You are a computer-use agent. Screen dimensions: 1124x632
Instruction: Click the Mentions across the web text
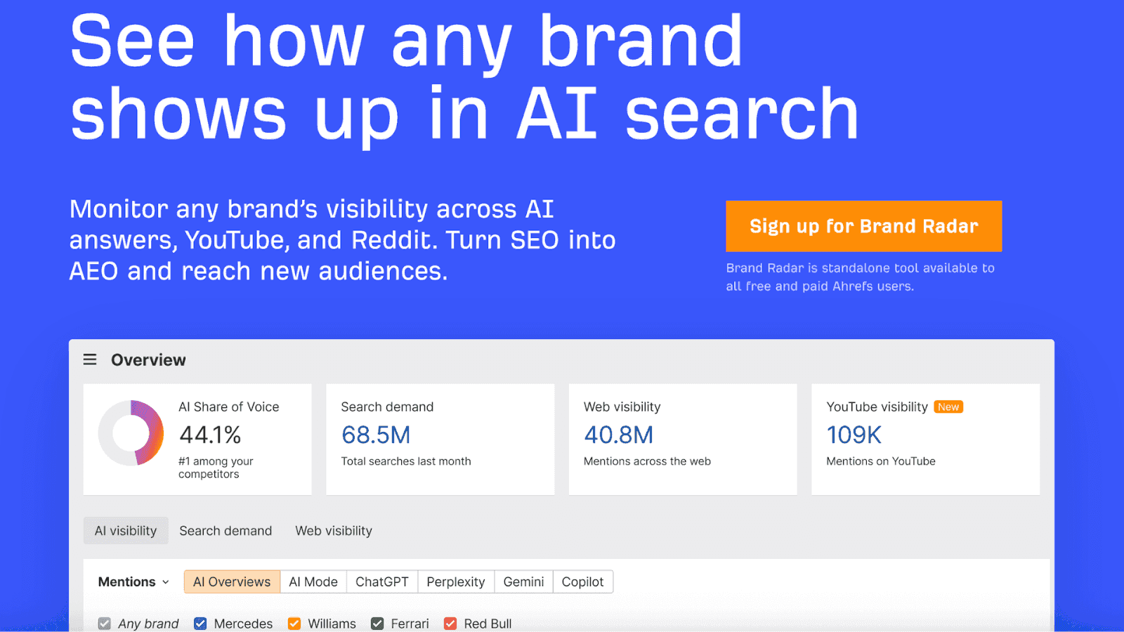tap(647, 461)
